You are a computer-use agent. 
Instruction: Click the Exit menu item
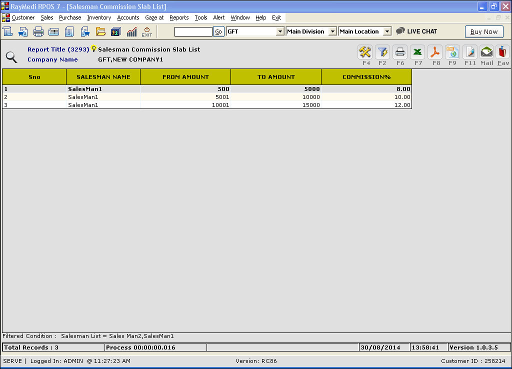[276, 17]
